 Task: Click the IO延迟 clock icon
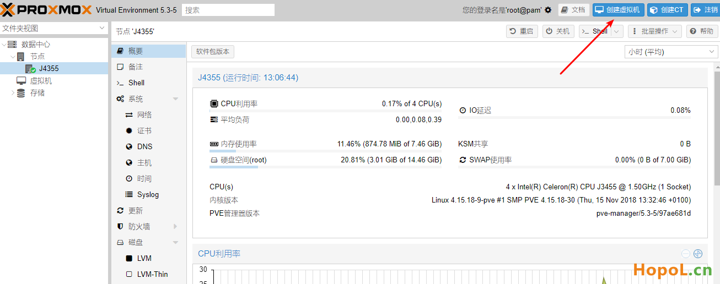pyautogui.click(x=463, y=111)
